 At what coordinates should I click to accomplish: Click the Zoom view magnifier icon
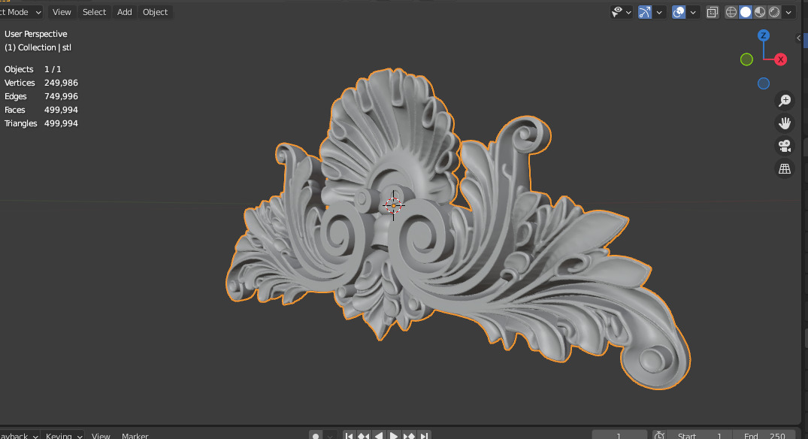coord(784,101)
